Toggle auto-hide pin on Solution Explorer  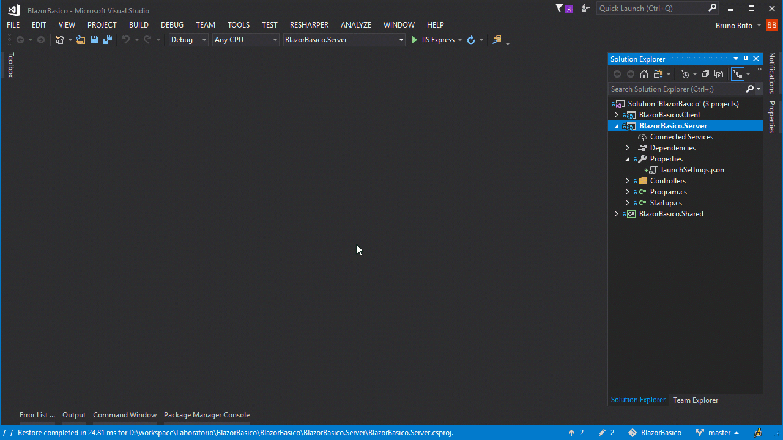(x=746, y=59)
